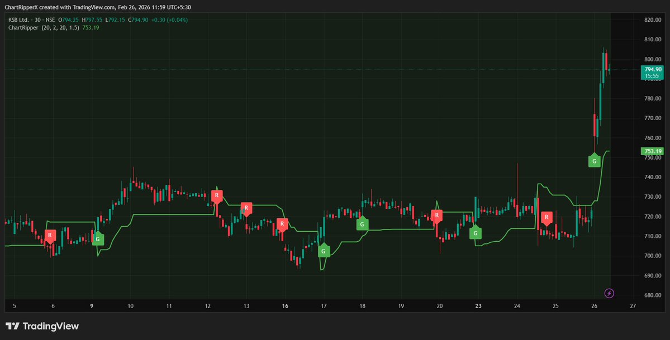670x340 pixels.
Task: Click the red R sell marker near Feb 12
Action: 217,196
